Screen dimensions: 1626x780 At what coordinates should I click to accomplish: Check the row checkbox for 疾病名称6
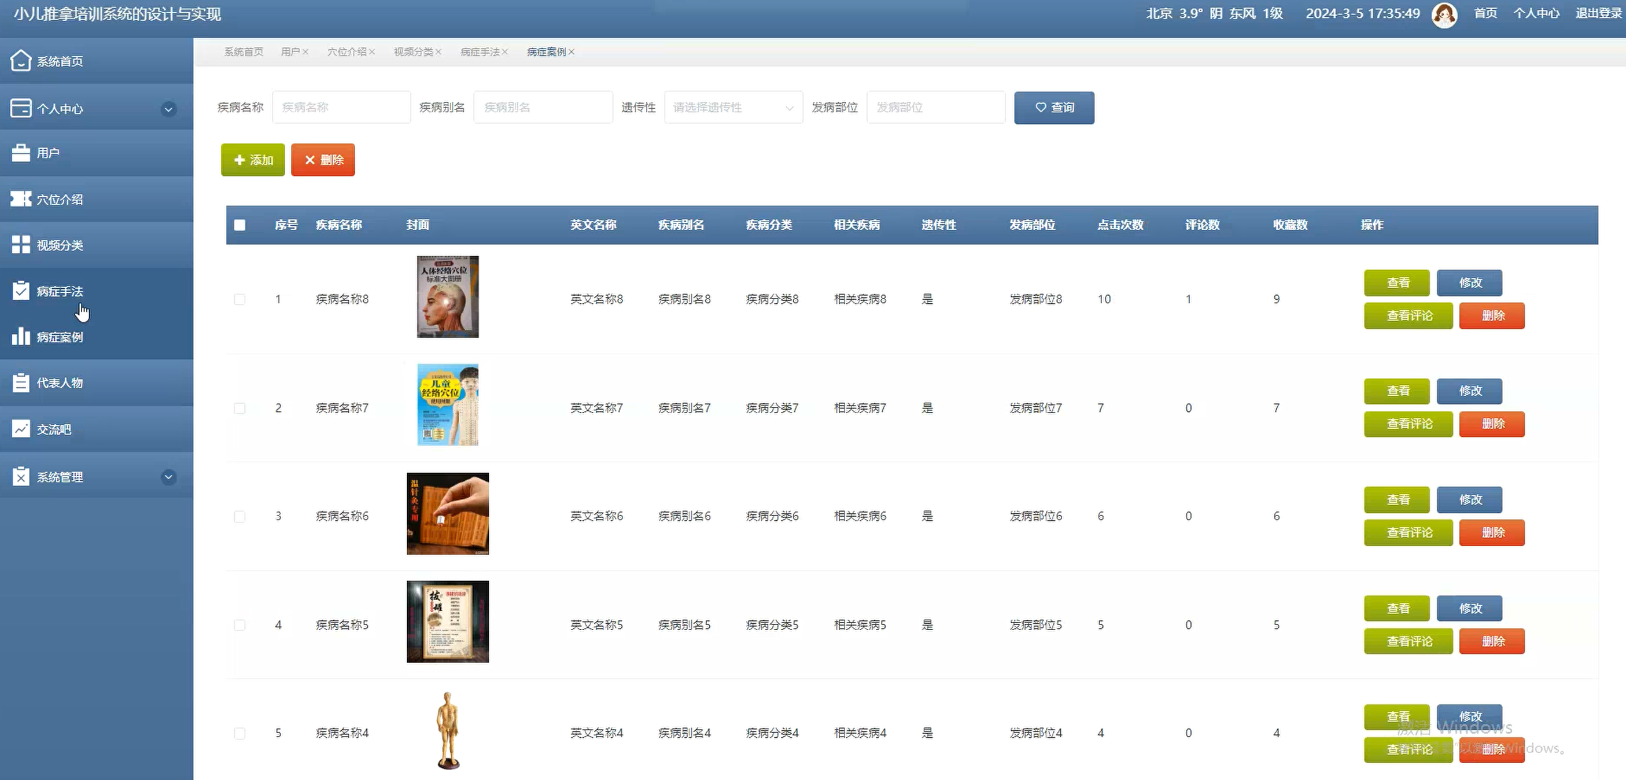pos(240,517)
